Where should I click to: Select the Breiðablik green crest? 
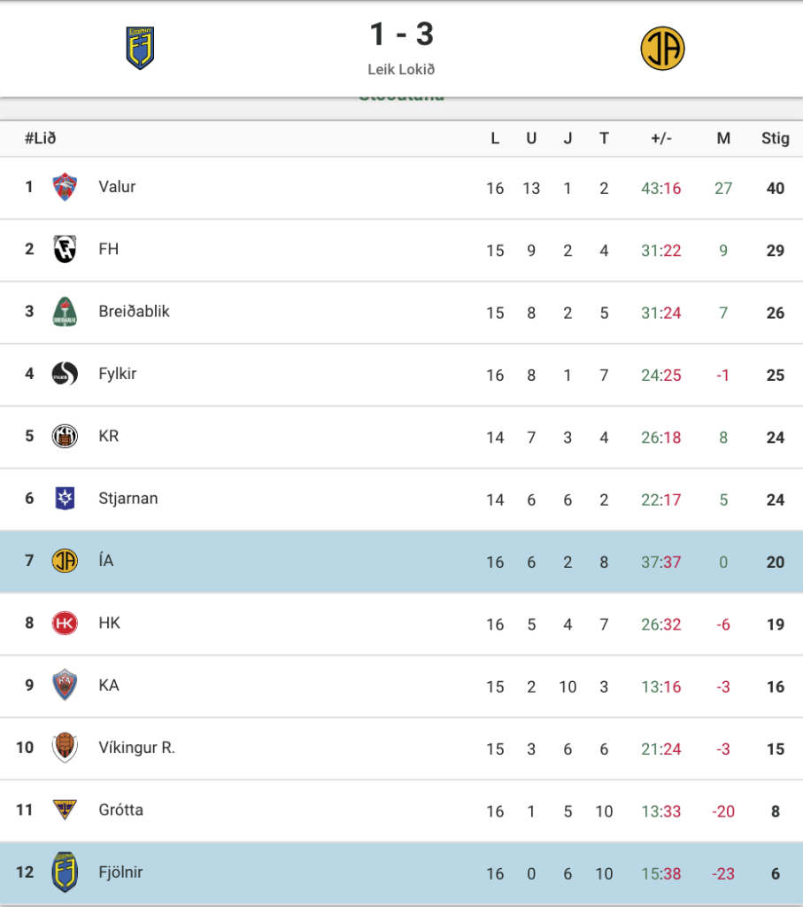click(x=65, y=312)
